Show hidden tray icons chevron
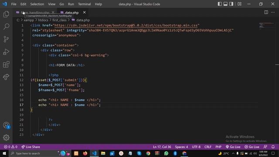 [233, 153]
